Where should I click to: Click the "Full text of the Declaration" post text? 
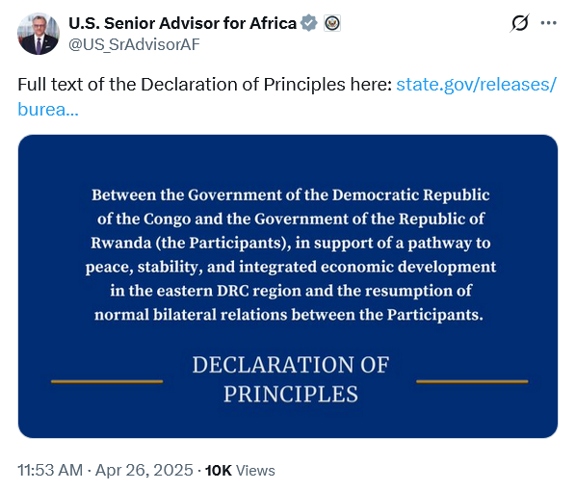pos(205,85)
